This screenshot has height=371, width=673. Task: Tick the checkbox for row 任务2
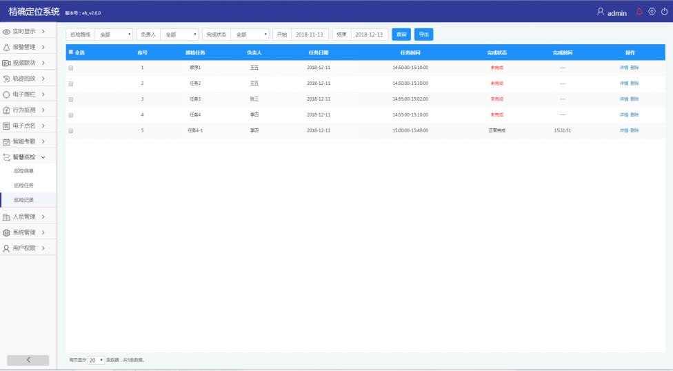click(x=70, y=83)
